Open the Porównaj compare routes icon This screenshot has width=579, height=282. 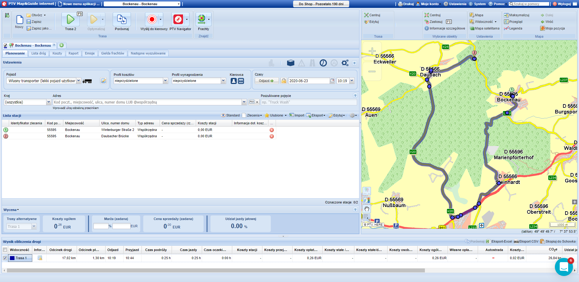coord(122,20)
